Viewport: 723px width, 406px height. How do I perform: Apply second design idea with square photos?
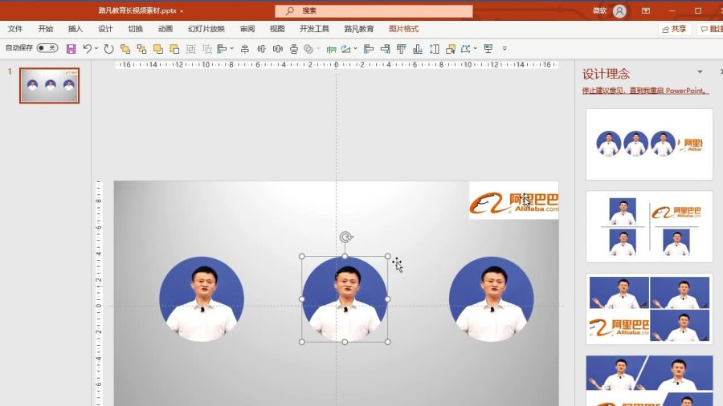tap(649, 226)
